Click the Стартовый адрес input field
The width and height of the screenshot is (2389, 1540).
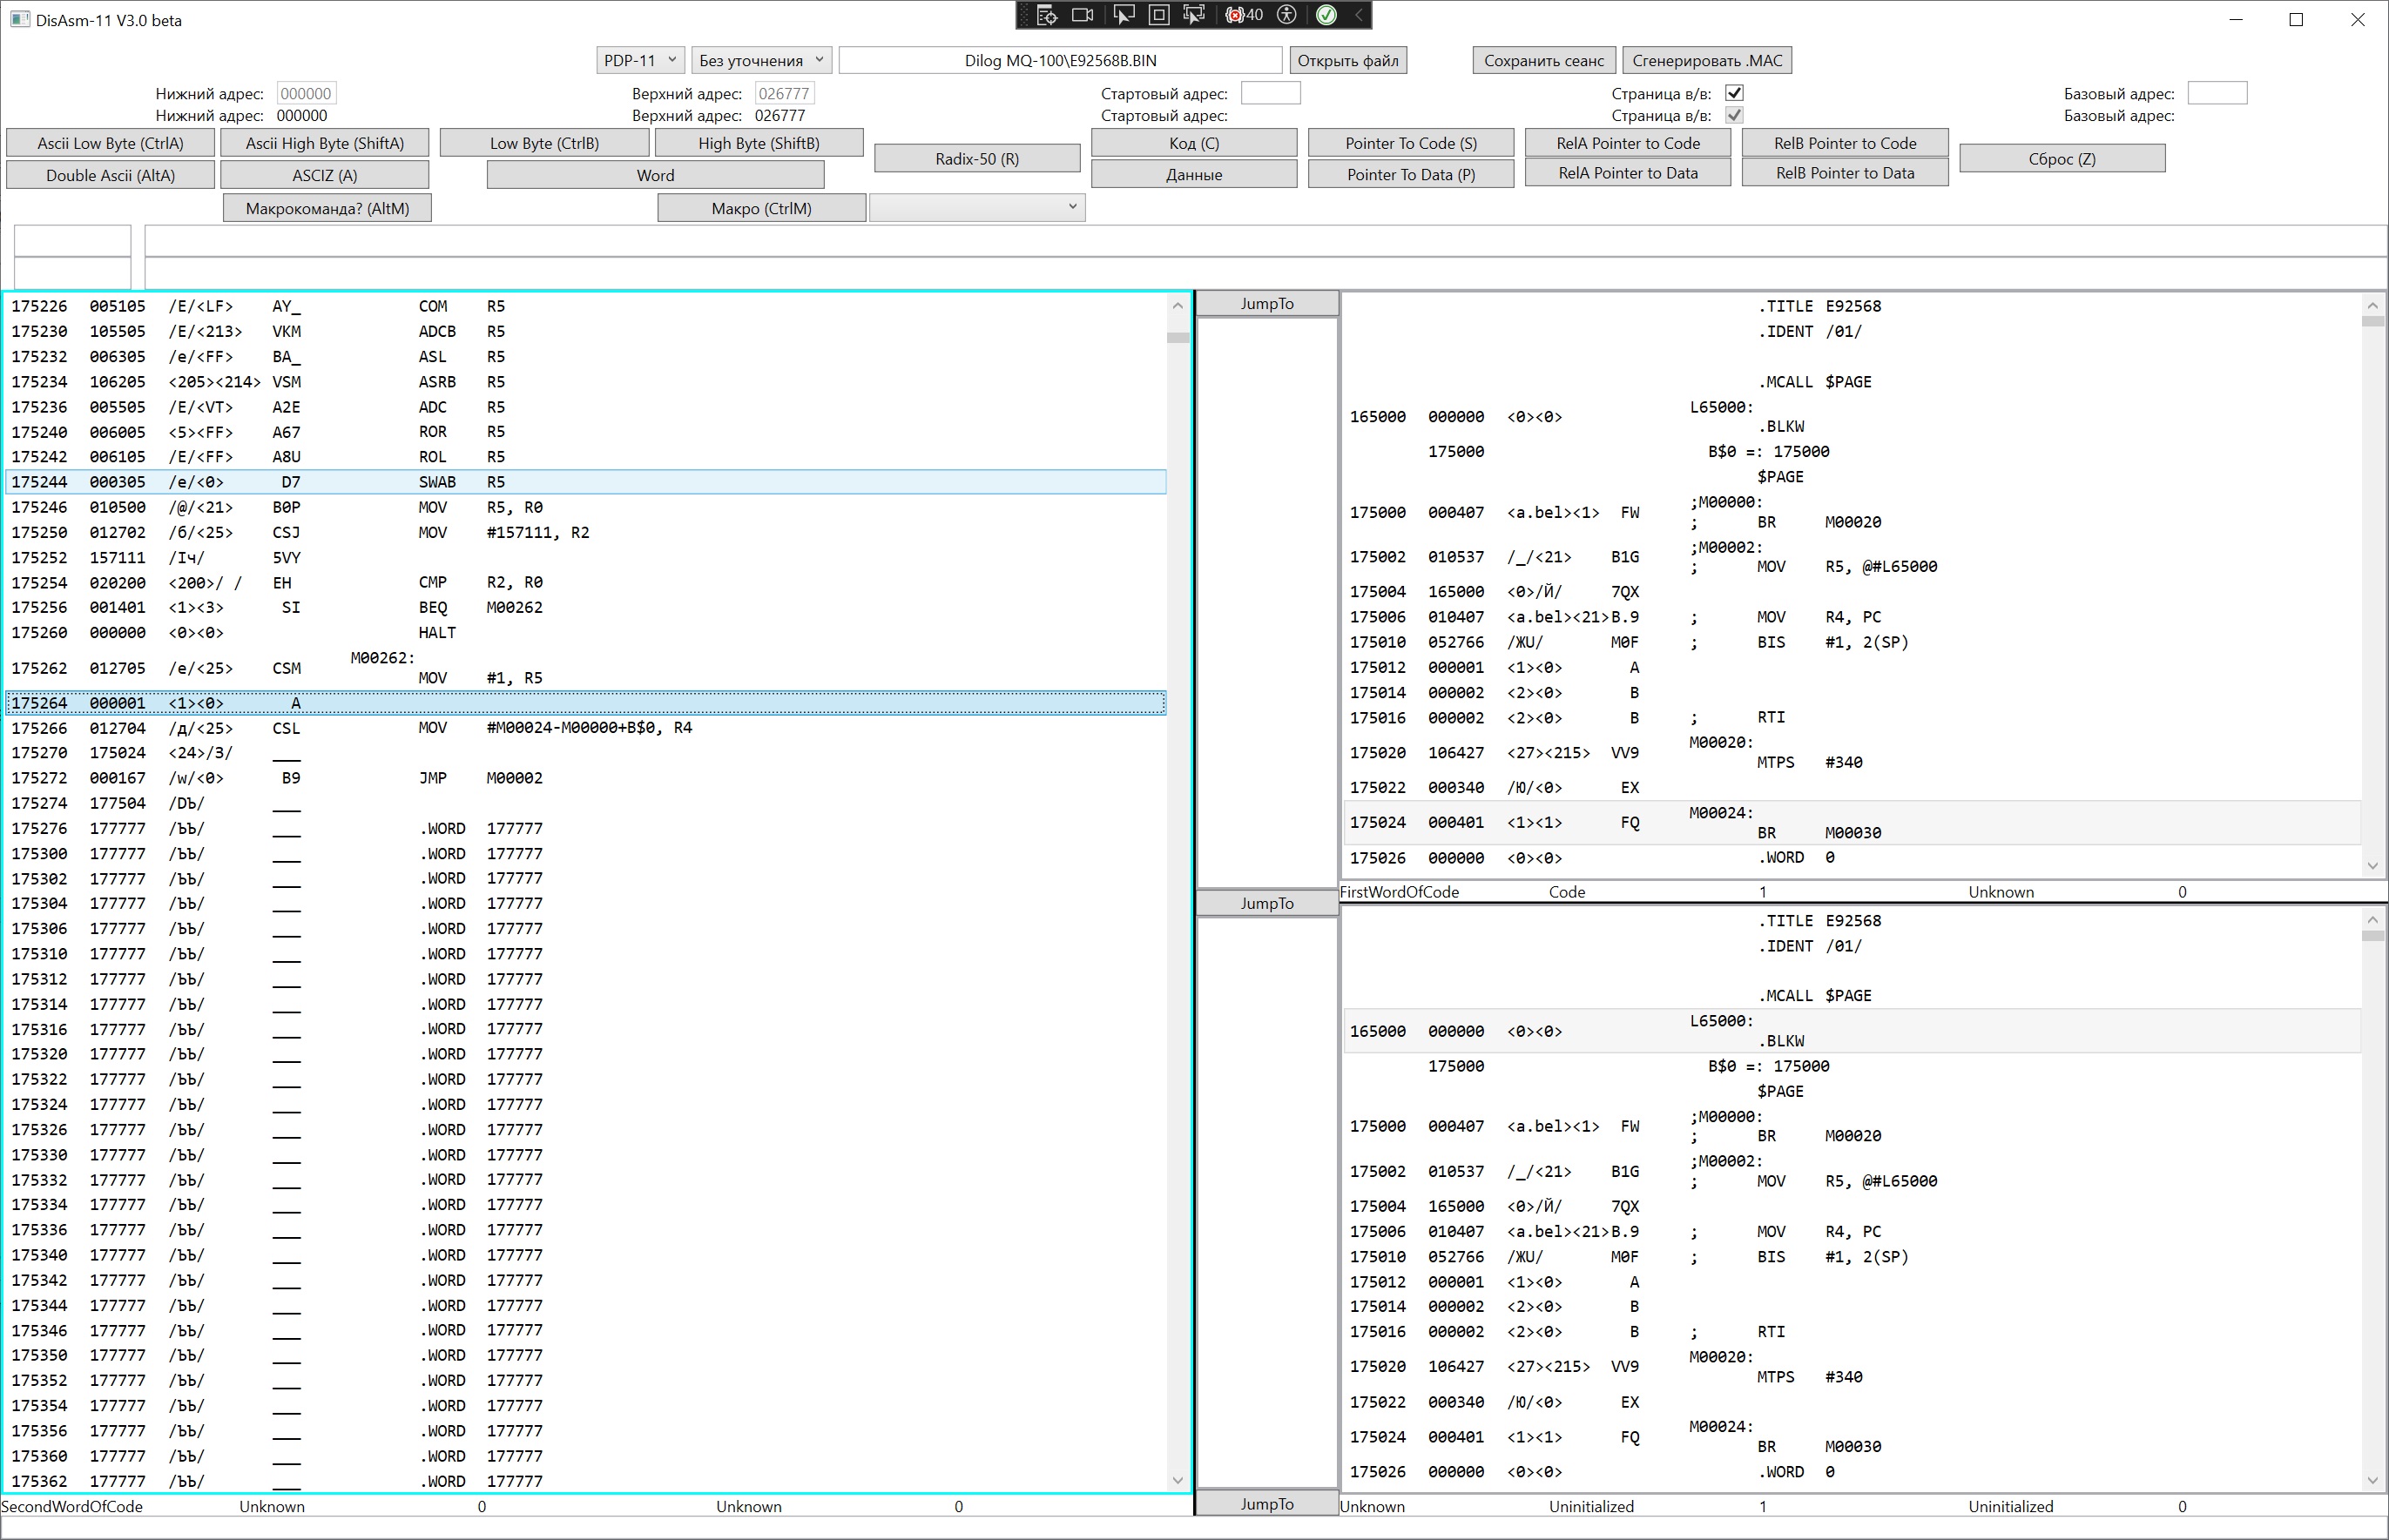pos(1270,93)
